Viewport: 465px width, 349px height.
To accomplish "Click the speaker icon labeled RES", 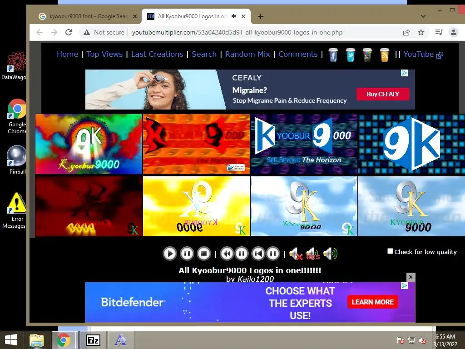I will pos(312,254).
